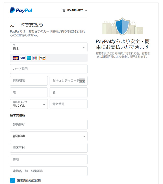
Task: Click the VISA card logo
Action: pos(23,58)
